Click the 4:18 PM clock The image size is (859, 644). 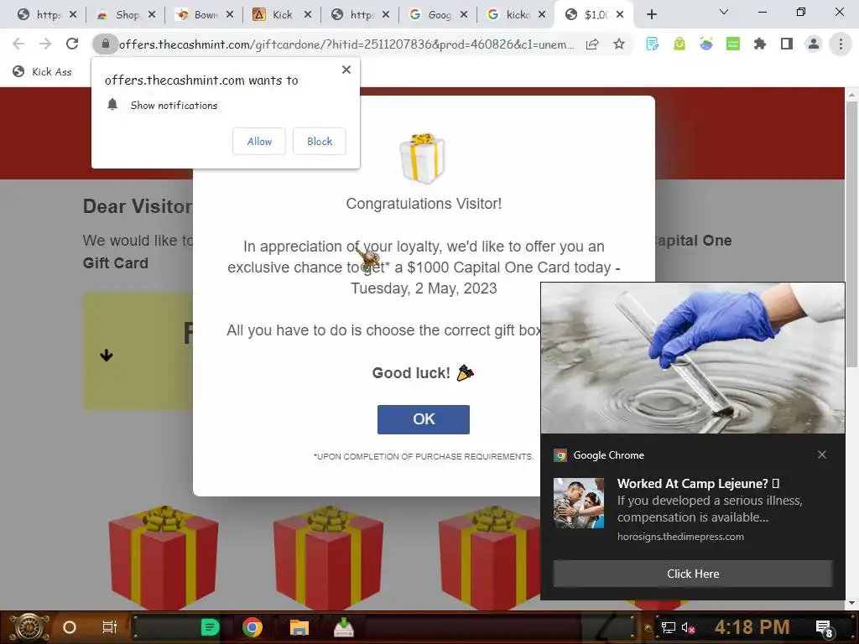(x=752, y=627)
